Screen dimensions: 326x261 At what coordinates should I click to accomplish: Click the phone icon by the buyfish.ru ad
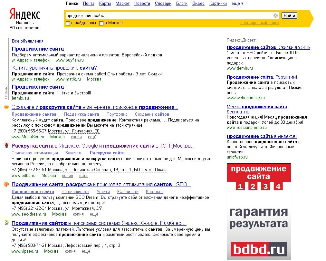pyautogui.click(x=14, y=61)
